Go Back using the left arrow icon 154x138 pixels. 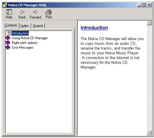point(22,12)
